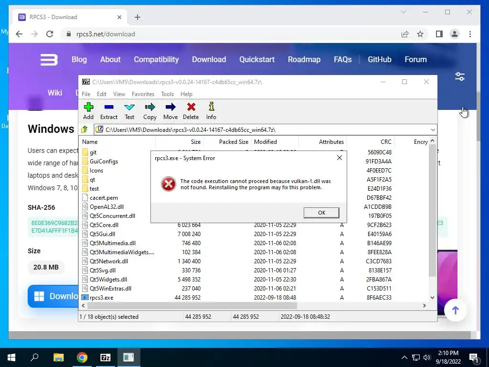The width and height of the screenshot is (489, 367).
Task: Click the Wiki link on the website
Action: coord(55,93)
